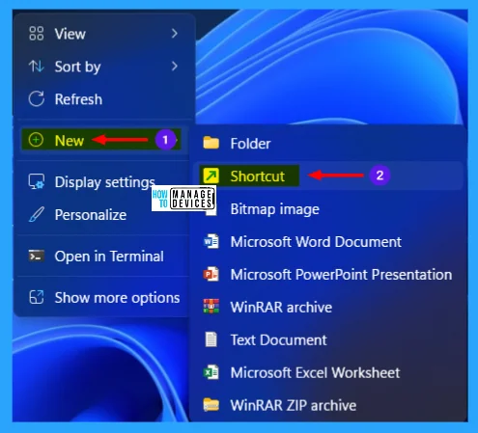Open the Sort by menu entry

pos(103,67)
